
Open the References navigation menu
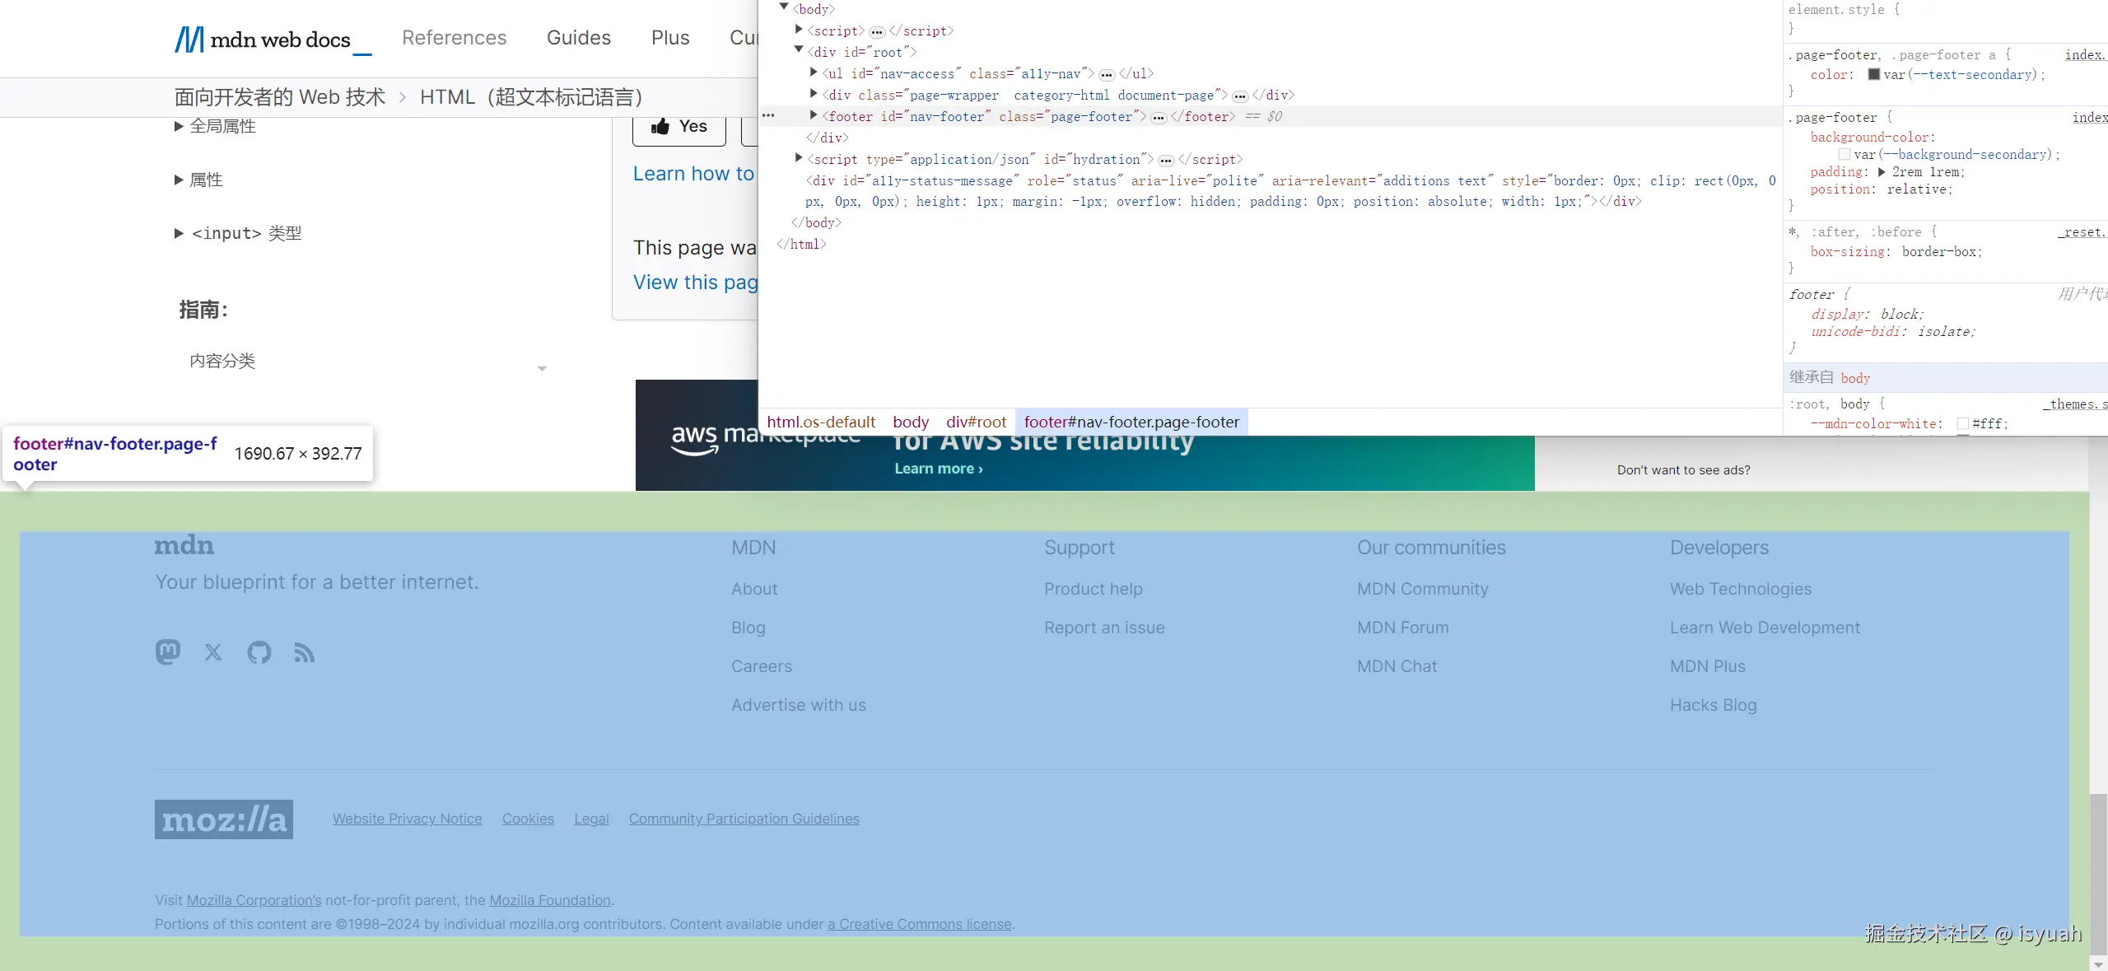pos(454,38)
